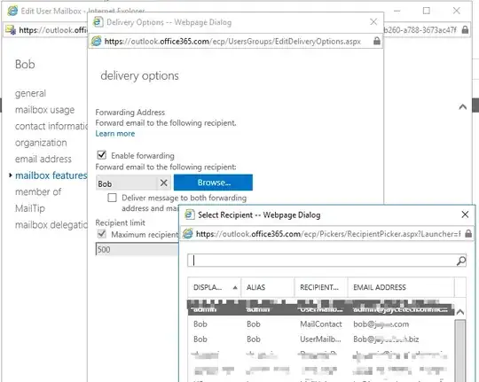The height and width of the screenshot is (382, 479).
Task: Close the Delivery Options dialog
Action: (x=373, y=22)
